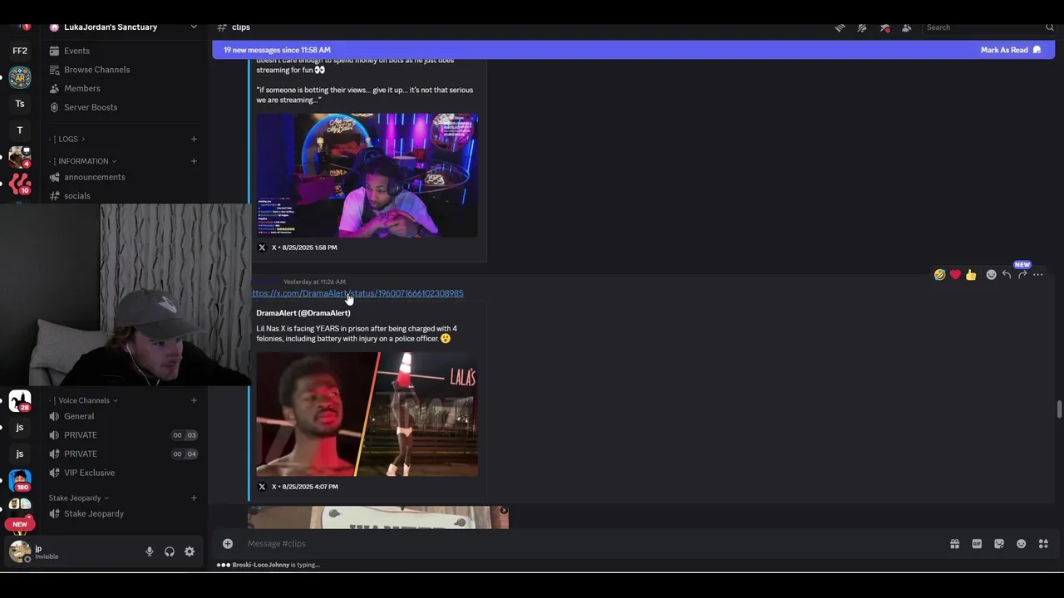Click the reply arrow on message

pos(1007,275)
